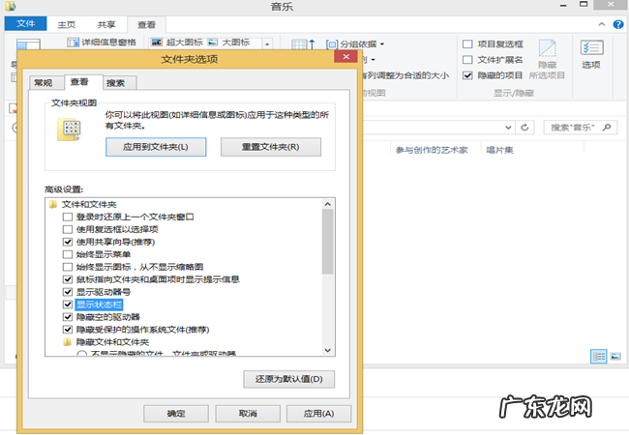629x435 pixels.
Task: Click Reset Folders (重置文件夹) button
Action: point(271,147)
